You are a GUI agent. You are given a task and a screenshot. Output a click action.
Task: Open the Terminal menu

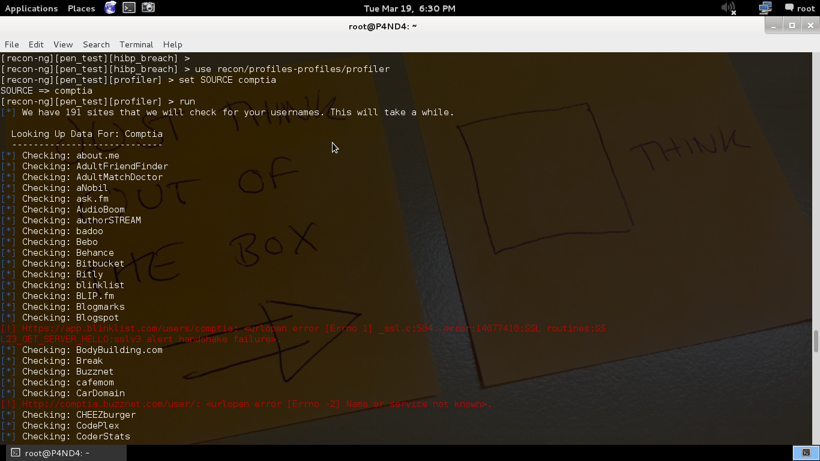tap(136, 44)
